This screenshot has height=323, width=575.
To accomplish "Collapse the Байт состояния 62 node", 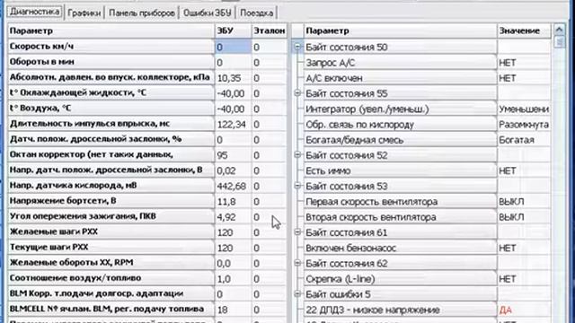I will point(297,263).
